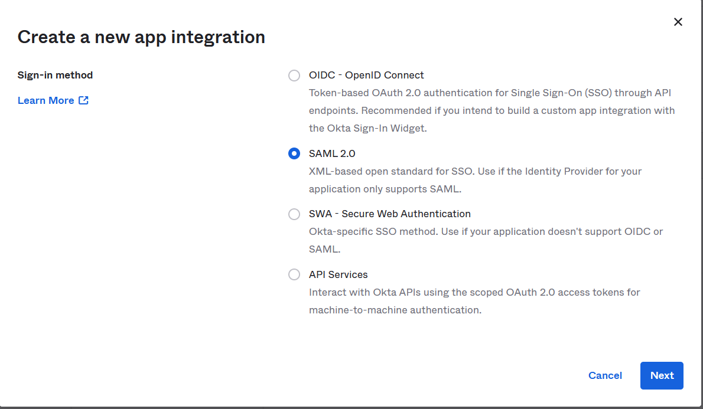
Task: Click the 'API Services' option label
Action: point(339,274)
